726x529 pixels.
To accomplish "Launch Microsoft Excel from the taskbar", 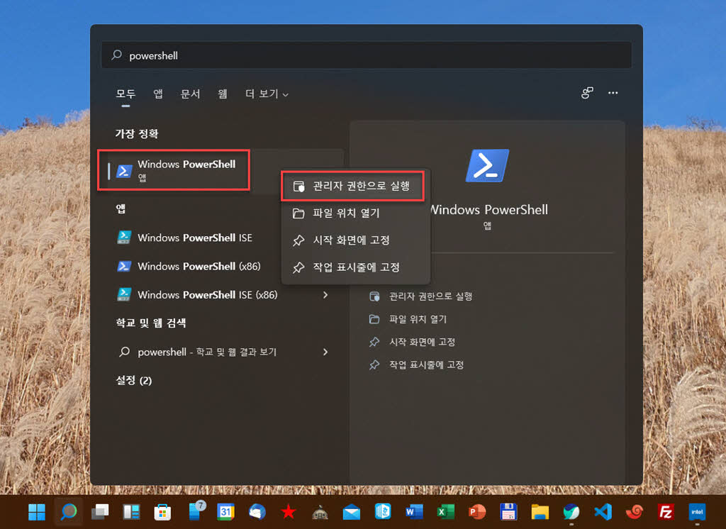I will [445, 512].
